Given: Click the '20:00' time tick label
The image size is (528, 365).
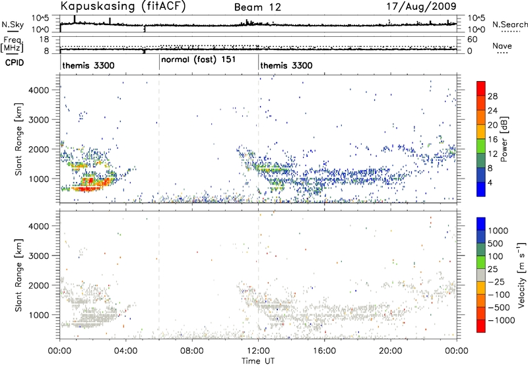Looking at the screenshot, I should tap(391, 351).
